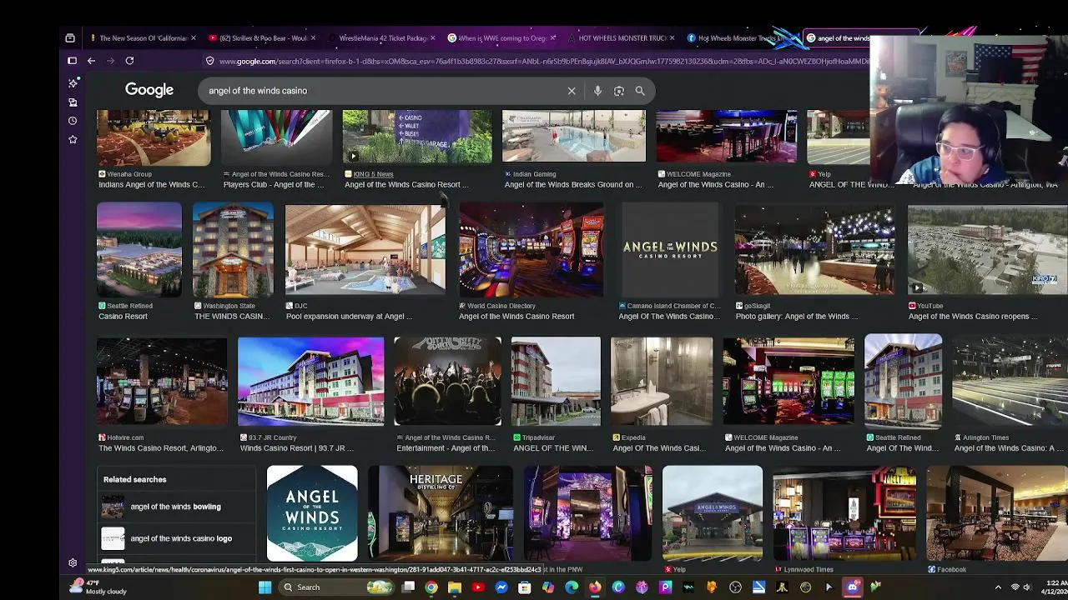Open bookmarks star icon in sidebar
Image resolution: width=1068 pixels, height=600 pixels.
pos(73,139)
